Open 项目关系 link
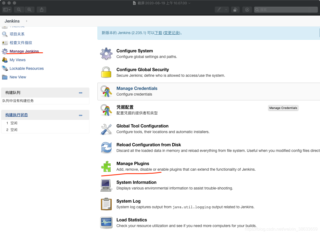 point(17,34)
